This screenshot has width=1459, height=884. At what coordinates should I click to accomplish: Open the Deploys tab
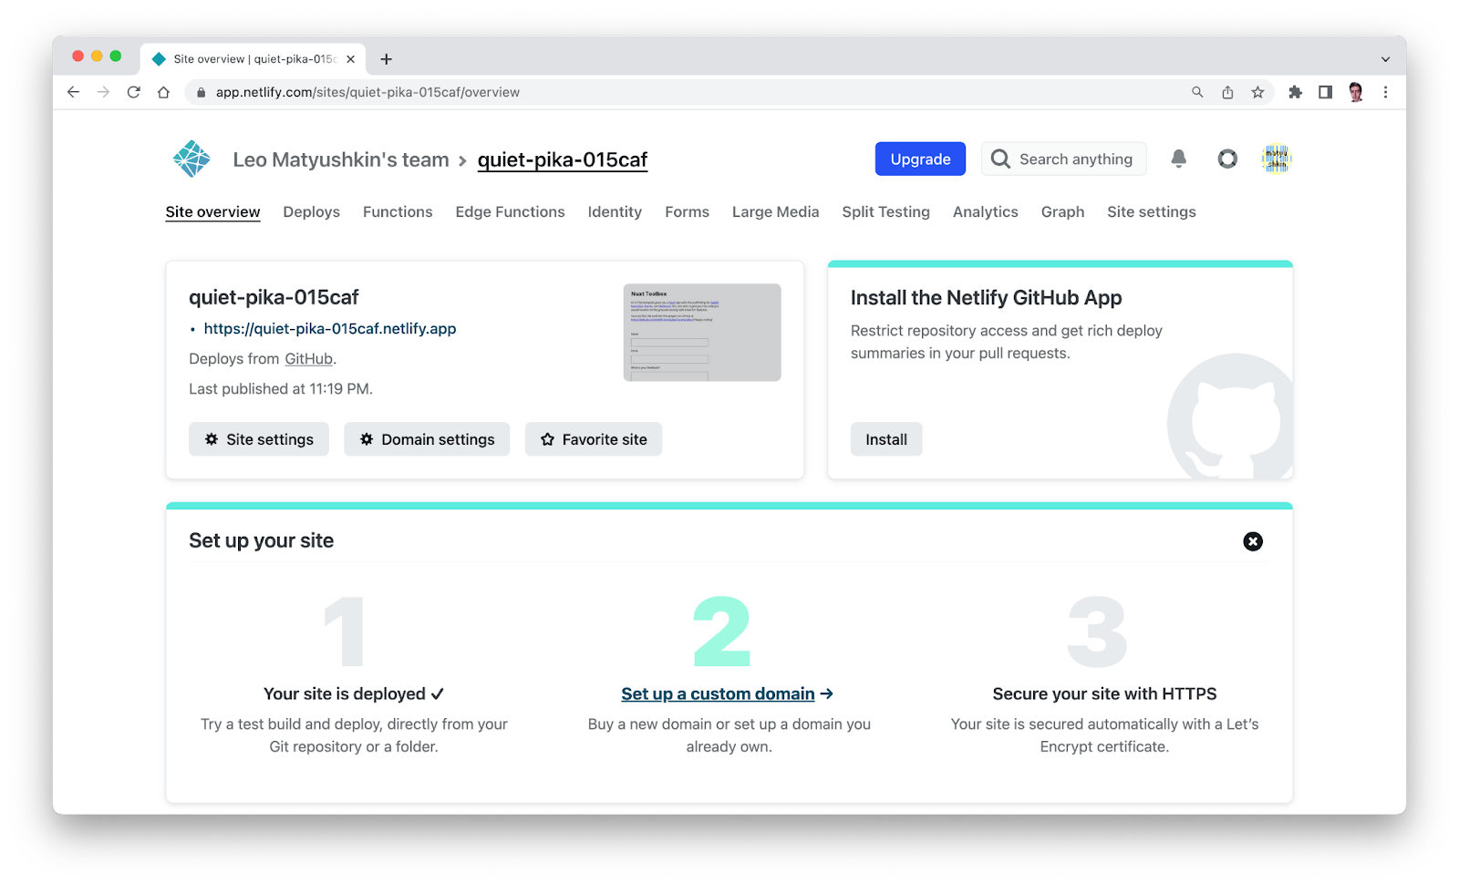click(x=311, y=212)
